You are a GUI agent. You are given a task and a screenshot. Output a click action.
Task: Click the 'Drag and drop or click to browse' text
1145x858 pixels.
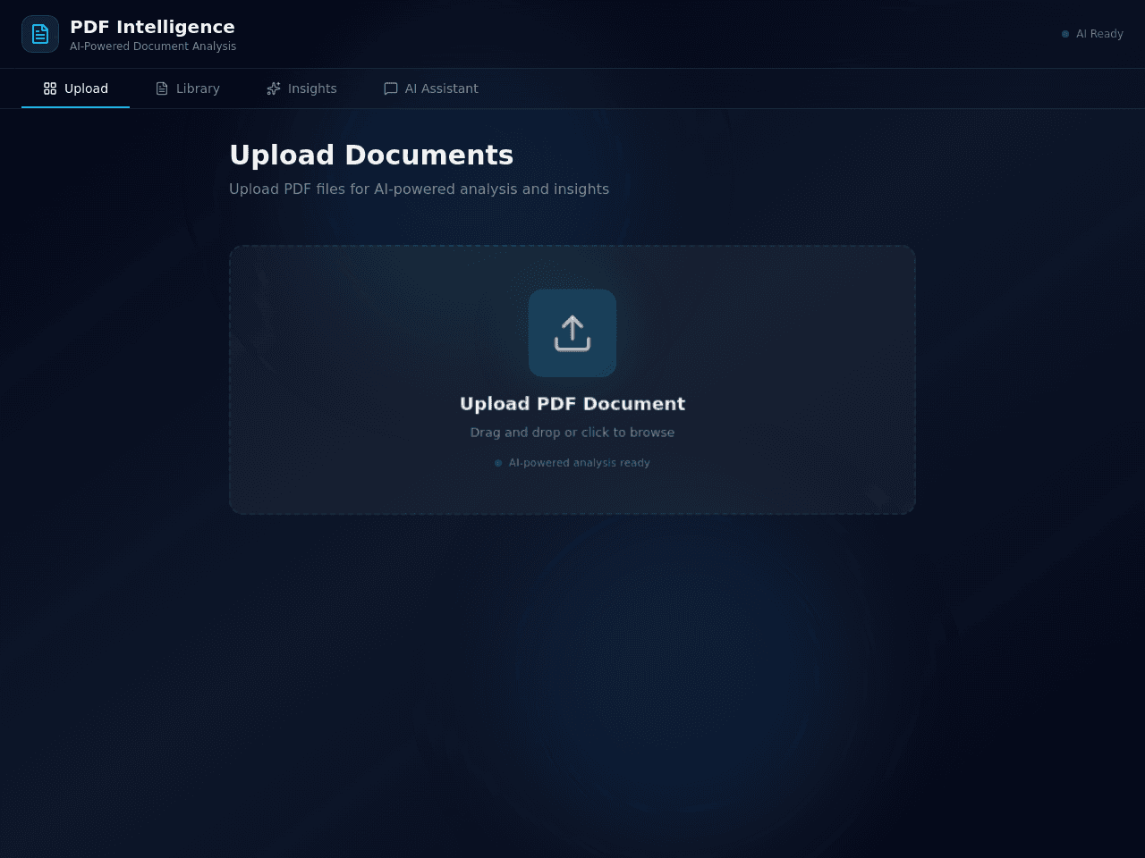pos(572,433)
